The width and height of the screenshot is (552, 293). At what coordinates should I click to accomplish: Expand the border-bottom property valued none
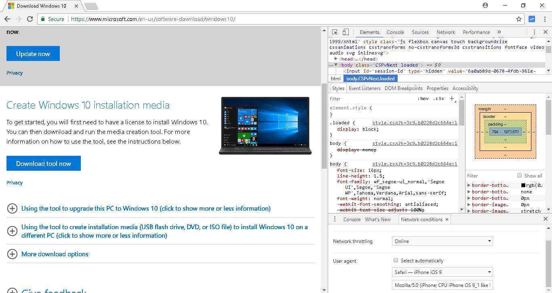pos(469,192)
